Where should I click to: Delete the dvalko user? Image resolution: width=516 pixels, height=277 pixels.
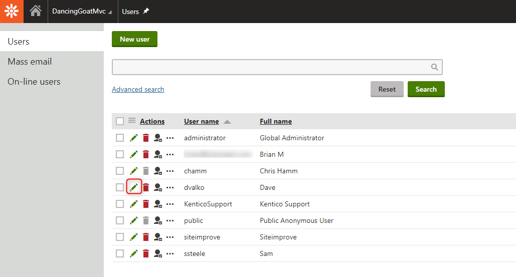tap(146, 187)
